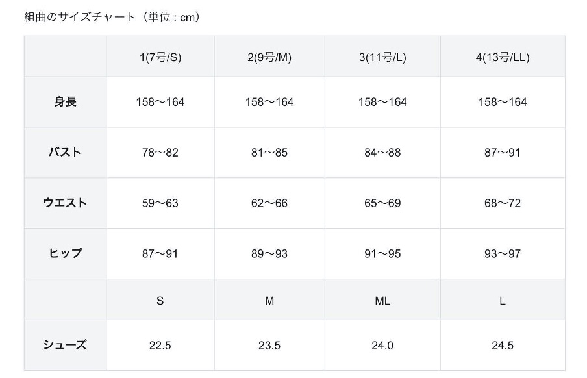This screenshot has height=378, width=587.
Task: Click the 2(9号/M) column header
Action: pyautogui.click(x=269, y=57)
